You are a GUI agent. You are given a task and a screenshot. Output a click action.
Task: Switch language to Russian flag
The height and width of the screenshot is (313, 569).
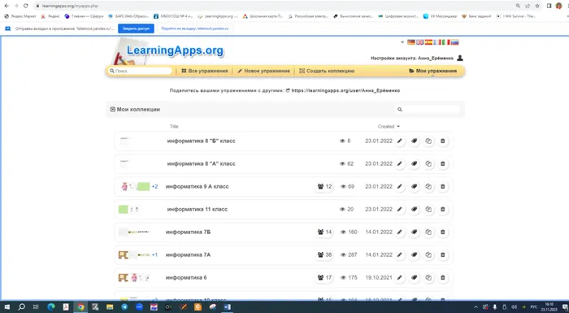coord(454,42)
